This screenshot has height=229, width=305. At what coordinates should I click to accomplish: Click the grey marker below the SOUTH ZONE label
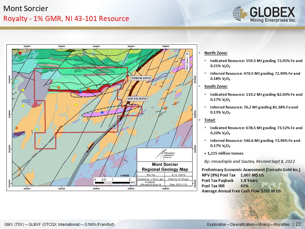point(128,105)
